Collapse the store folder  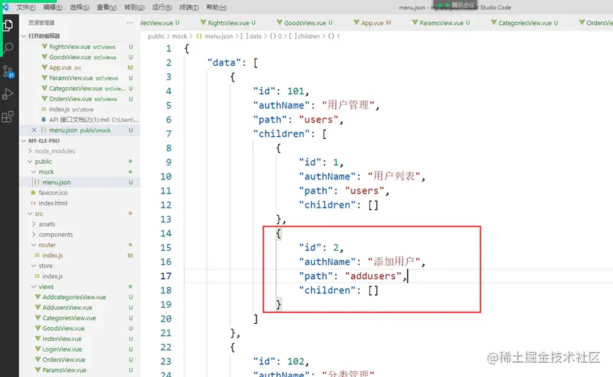click(45, 266)
